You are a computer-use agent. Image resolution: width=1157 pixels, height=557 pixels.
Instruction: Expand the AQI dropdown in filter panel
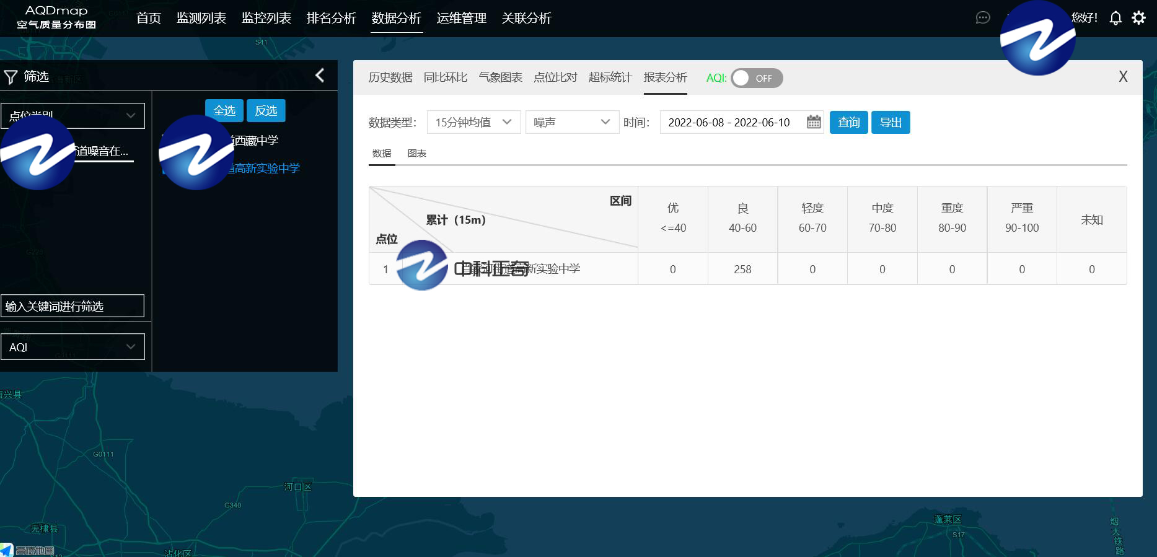coord(73,347)
